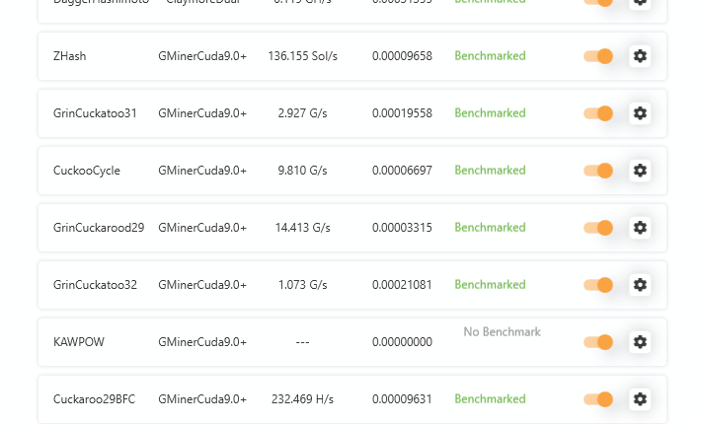
Task: Open settings gear for ZHash algorithm
Action: [640, 56]
